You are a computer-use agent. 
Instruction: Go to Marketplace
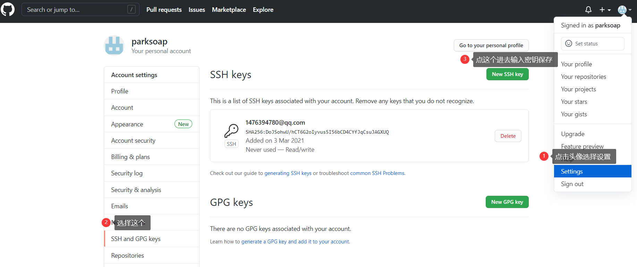229,10
